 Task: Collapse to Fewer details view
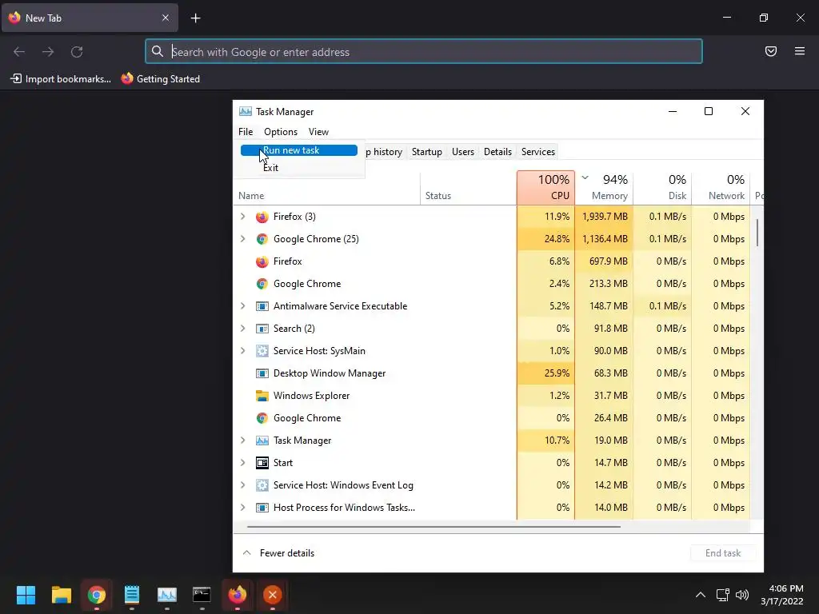pyautogui.click(x=278, y=553)
